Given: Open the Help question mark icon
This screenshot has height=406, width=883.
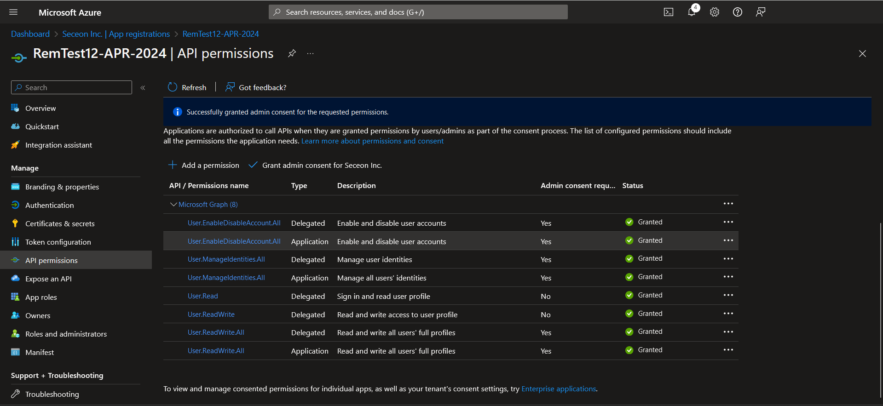Looking at the screenshot, I should 738,12.
